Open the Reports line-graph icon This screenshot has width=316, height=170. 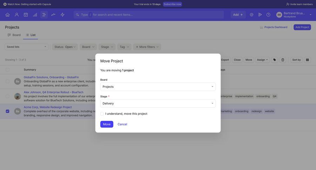point(53,15)
